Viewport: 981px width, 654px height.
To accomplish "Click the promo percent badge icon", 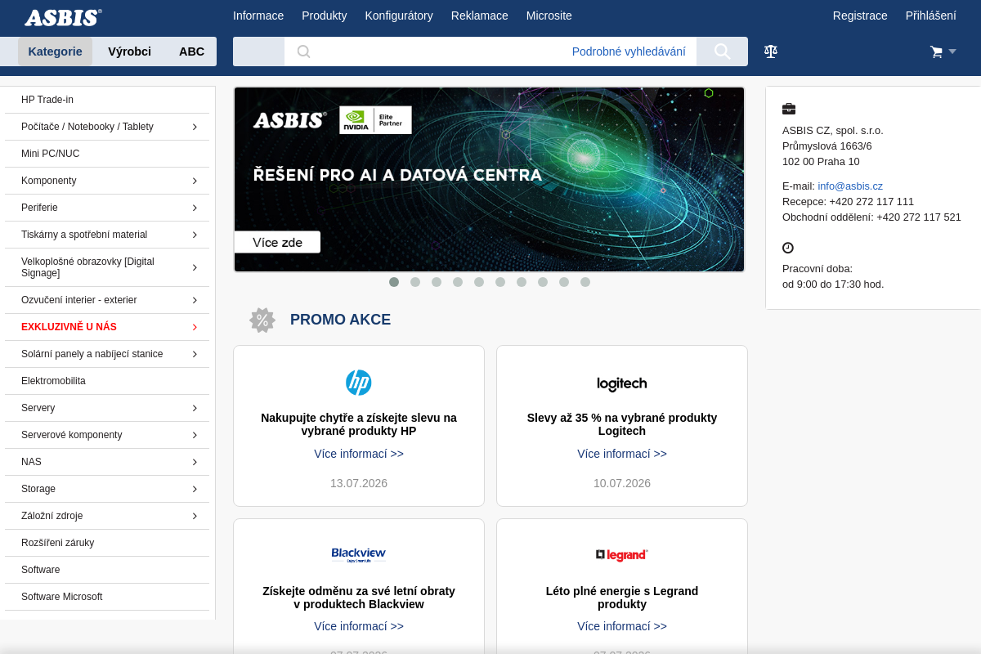I will [262, 320].
